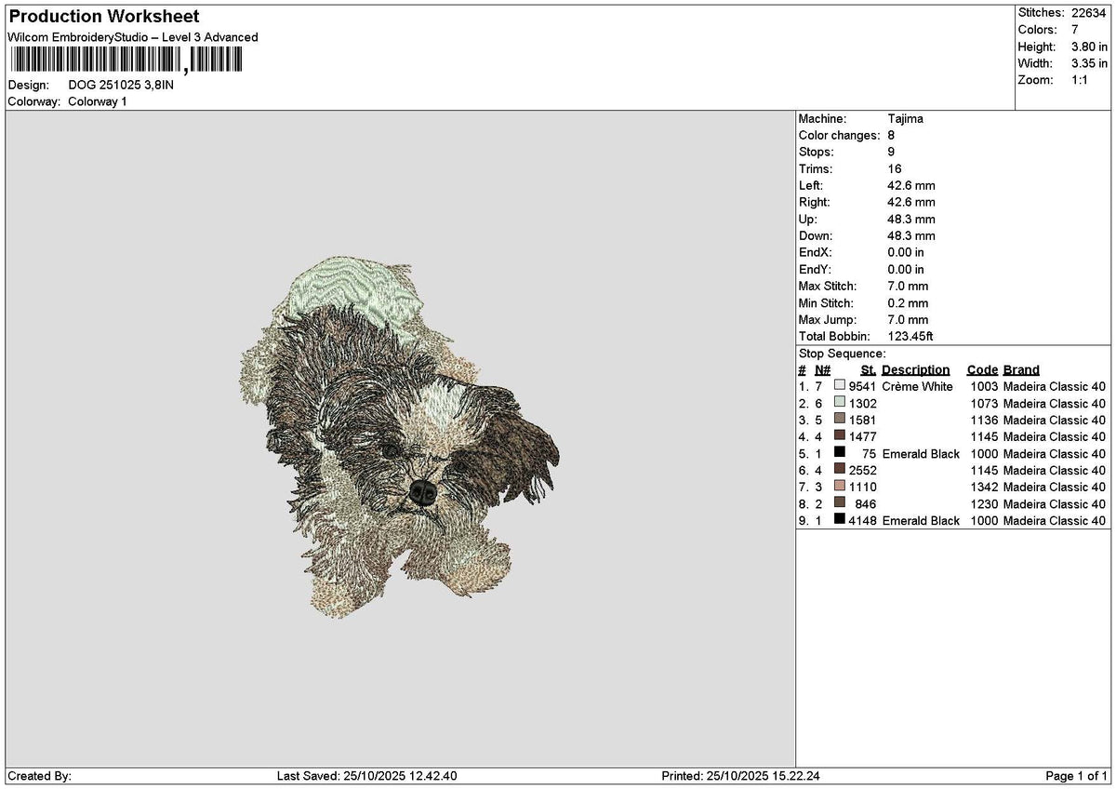The image size is (1116, 789).
Task: Click "Madeira Classic 40" brand in stop 4
Action: point(1055,436)
